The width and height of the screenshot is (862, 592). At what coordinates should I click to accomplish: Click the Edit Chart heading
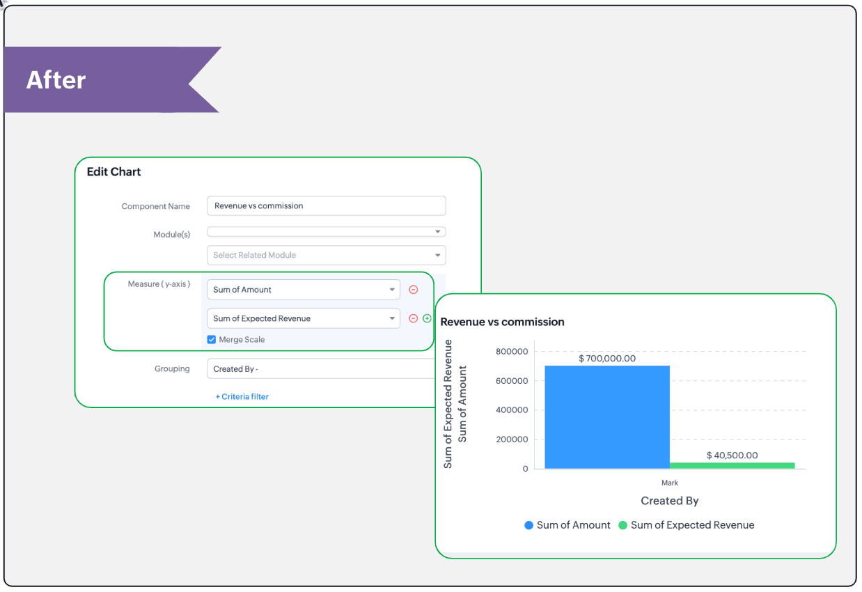pos(113,172)
